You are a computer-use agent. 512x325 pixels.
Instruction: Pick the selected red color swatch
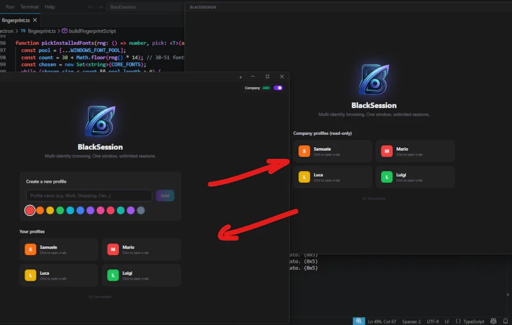(29, 210)
